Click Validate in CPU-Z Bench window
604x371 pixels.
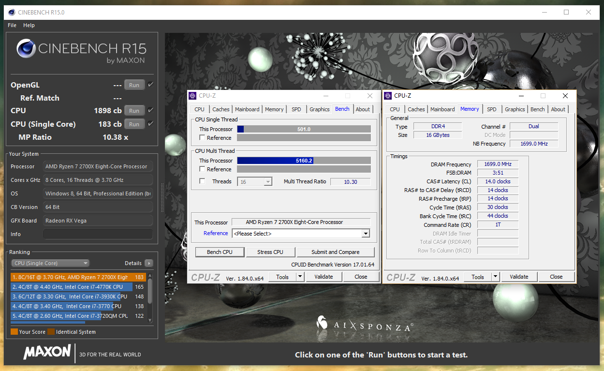point(324,277)
